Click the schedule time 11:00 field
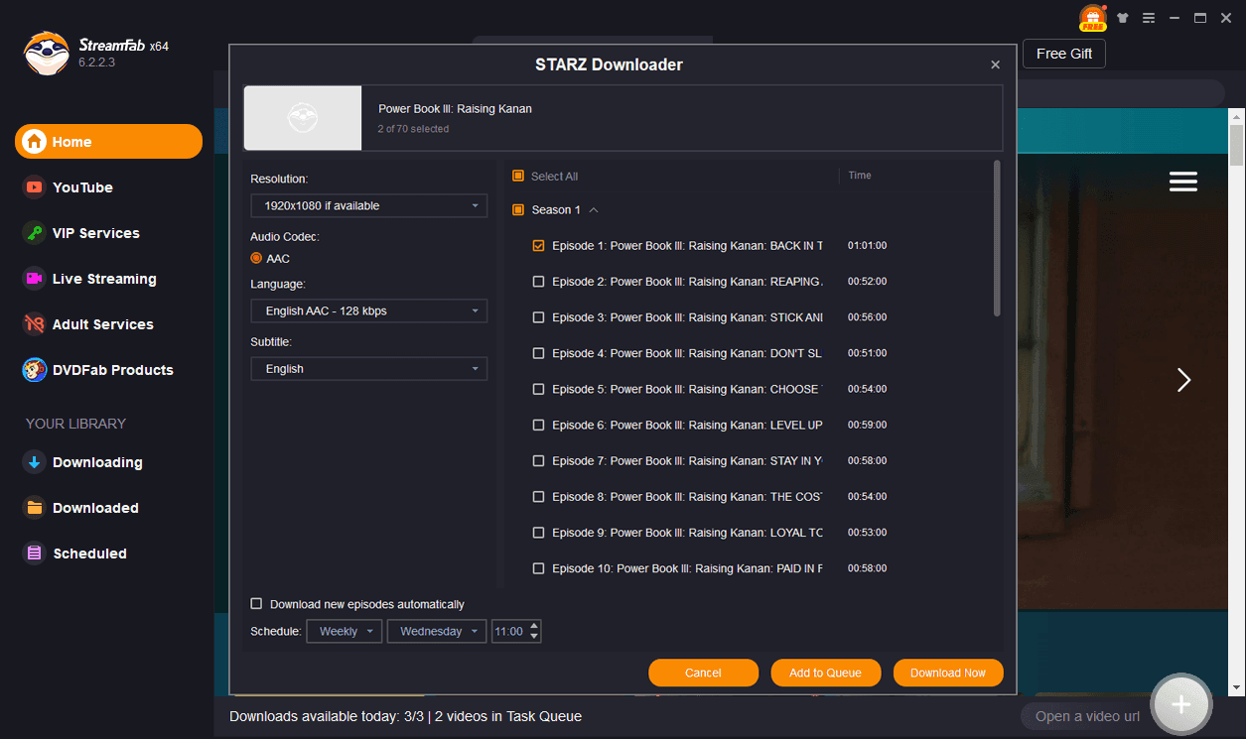Viewport: 1246px width, 739px height. pyautogui.click(x=509, y=631)
